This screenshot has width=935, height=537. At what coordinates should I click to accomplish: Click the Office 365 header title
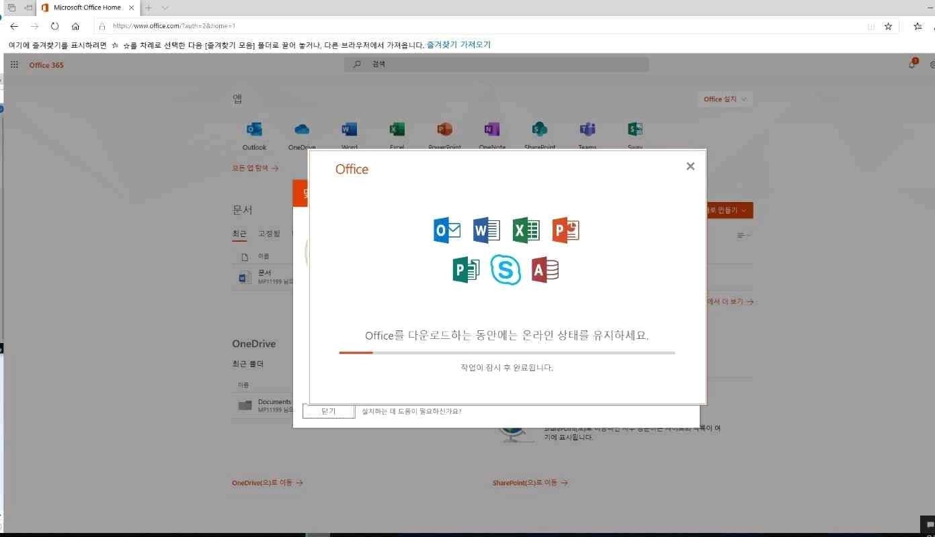[46, 65]
